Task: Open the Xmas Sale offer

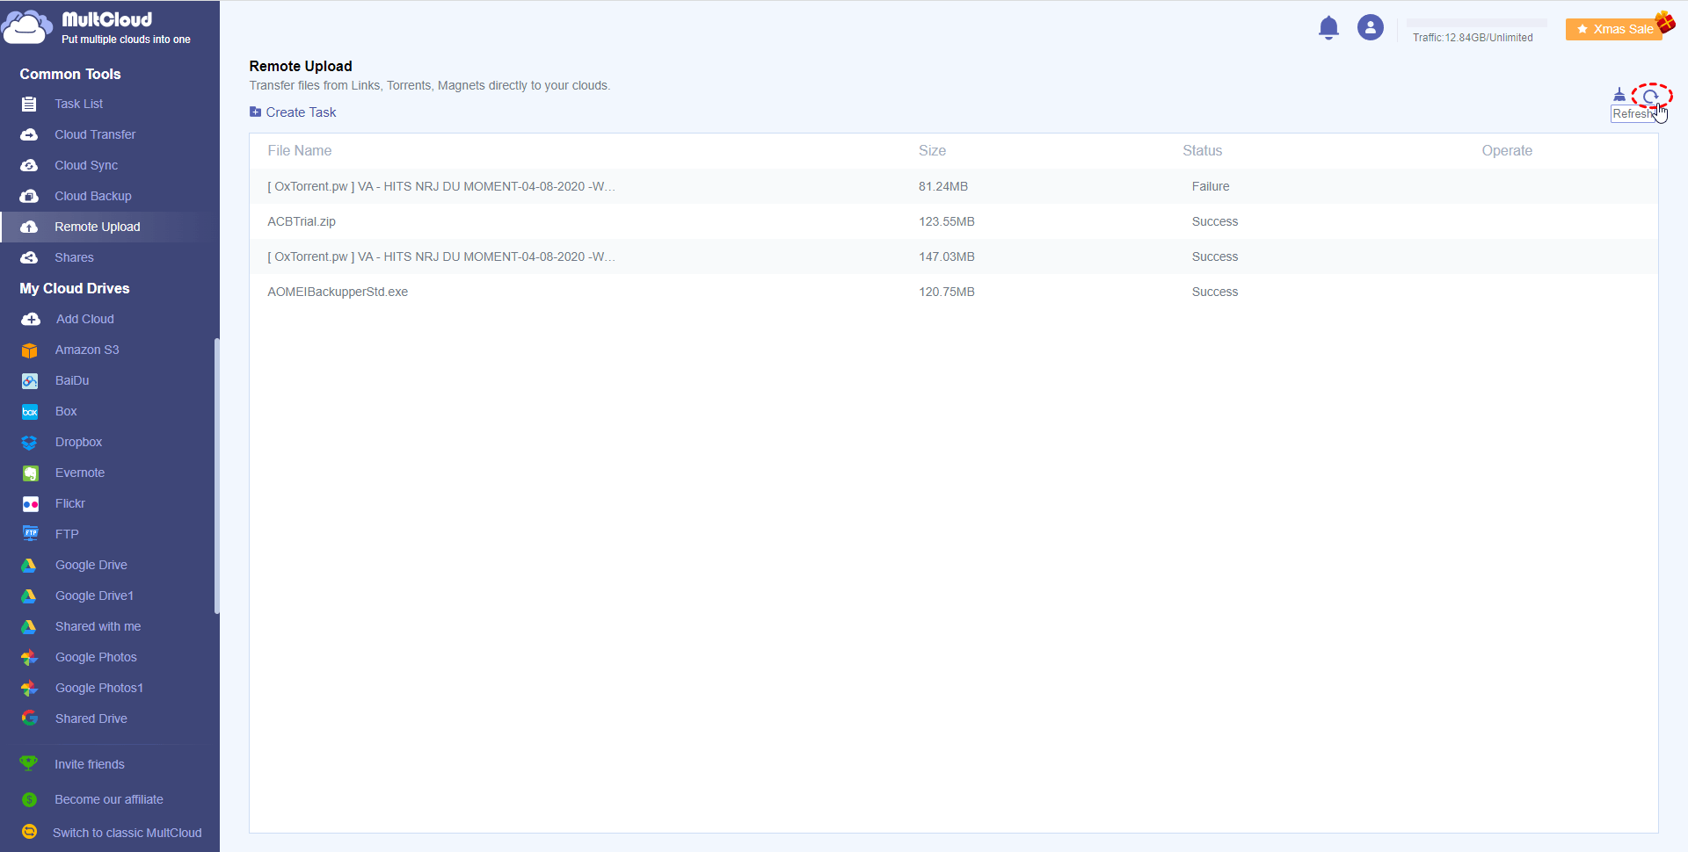Action: click(x=1615, y=29)
